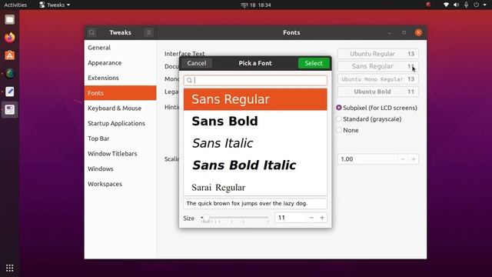
Task: Open Sans Regular 11 font chooser
Action: click(377, 66)
